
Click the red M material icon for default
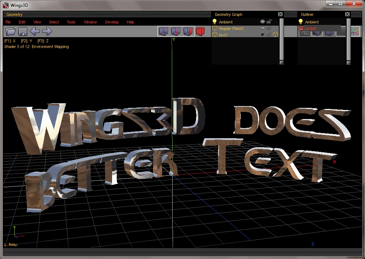pos(301,28)
